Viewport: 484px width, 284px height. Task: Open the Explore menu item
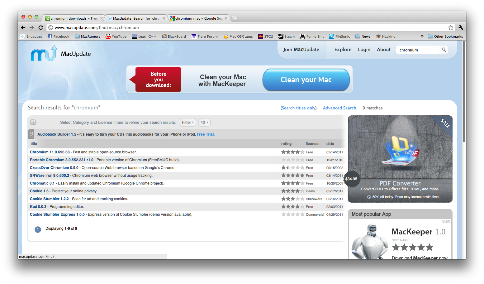tap(343, 49)
